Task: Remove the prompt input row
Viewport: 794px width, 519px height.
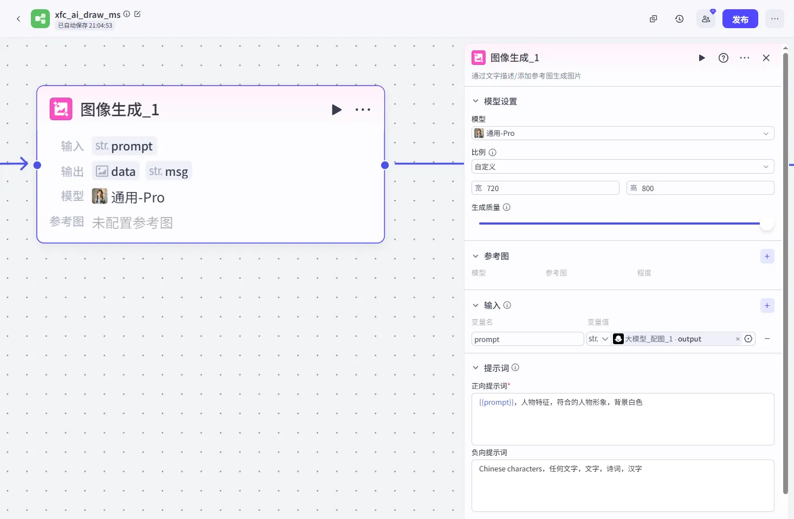Action: pos(767,339)
